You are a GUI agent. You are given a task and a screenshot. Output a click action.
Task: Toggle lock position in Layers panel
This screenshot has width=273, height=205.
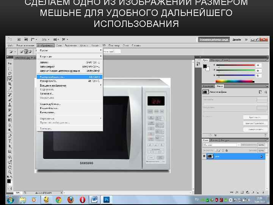click(x=223, y=150)
